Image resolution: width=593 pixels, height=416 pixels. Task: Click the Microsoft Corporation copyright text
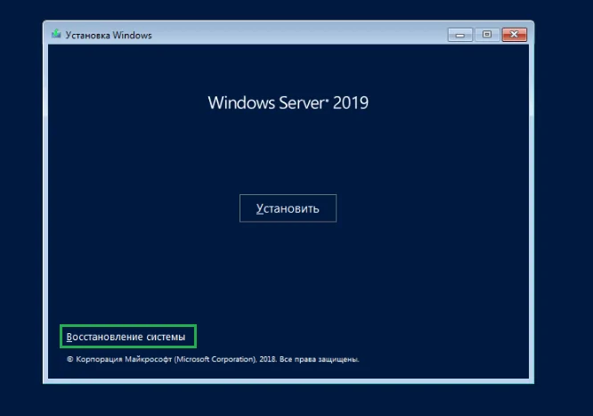(213, 359)
